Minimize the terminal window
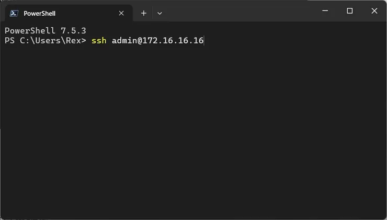387x220 pixels. pos(325,11)
